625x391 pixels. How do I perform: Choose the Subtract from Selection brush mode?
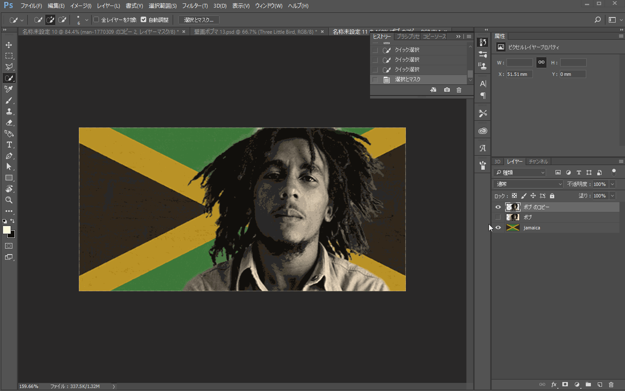pos(62,20)
